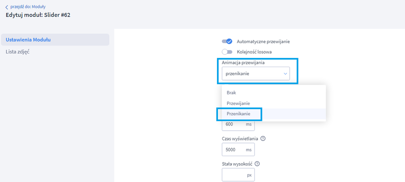Screen dimensions: 405x182
Task: Choose Przewijanie from the dropdown list
Action: coord(238,103)
